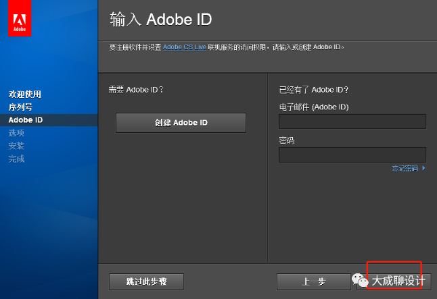Click the 需要 Adobe ID? heading text
437x299 pixels.
[136, 90]
